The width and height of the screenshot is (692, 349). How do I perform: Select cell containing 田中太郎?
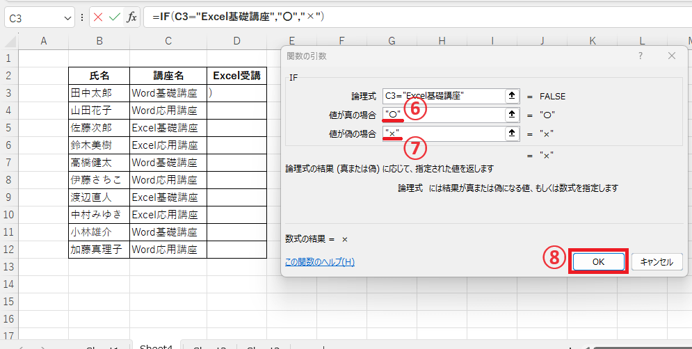[x=99, y=93]
